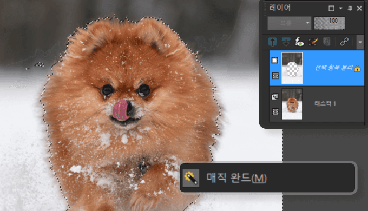Toggle the layer effects visibility (fx eye) icon
The height and width of the screenshot is (211, 368).
[299, 42]
